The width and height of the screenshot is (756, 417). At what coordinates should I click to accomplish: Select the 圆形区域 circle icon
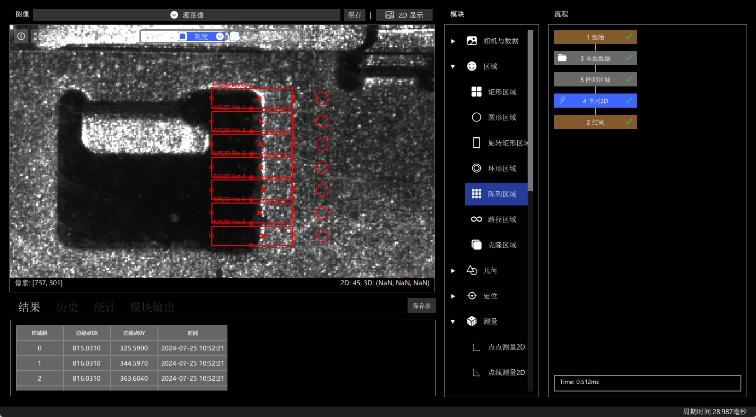pos(477,117)
